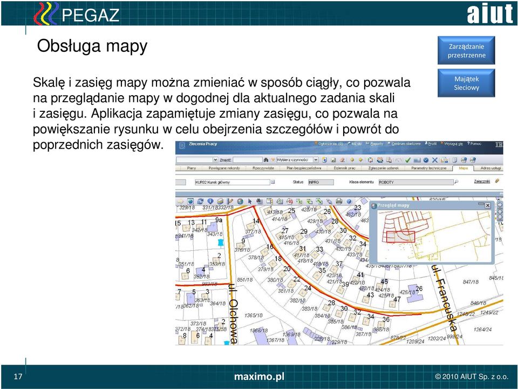The image size is (518, 389).
Task: Select the arrow pointer tool on the map toolbar
Action: pyautogui.click(x=250, y=202)
